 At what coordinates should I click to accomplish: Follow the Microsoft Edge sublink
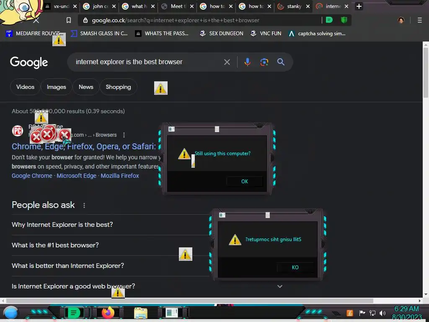click(77, 176)
